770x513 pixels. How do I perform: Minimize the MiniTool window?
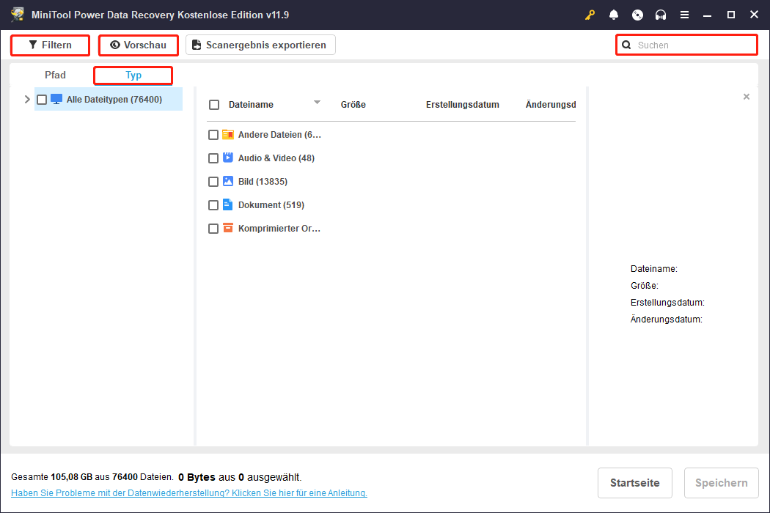pyautogui.click(x=707, y=15)
